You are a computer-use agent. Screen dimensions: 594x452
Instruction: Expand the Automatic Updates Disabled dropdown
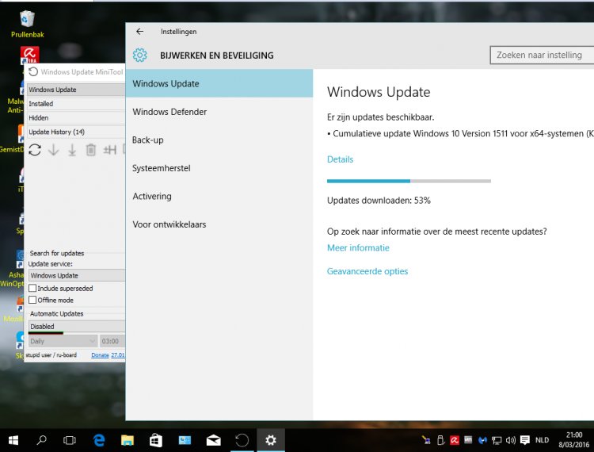[76, 326]
